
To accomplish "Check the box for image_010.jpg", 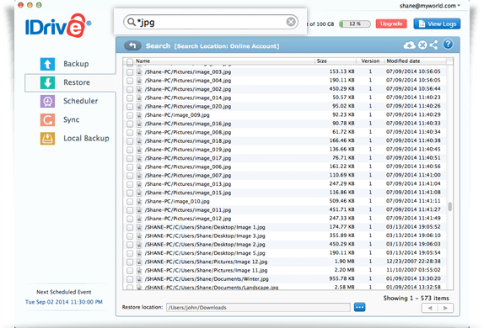I will pos(130,201).
